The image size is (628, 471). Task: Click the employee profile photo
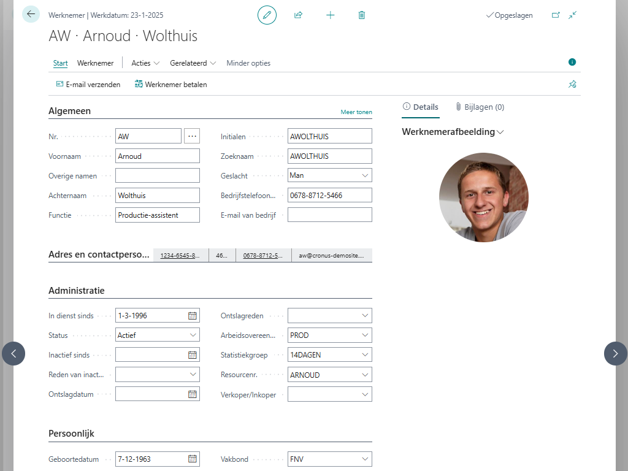[483, 197]
